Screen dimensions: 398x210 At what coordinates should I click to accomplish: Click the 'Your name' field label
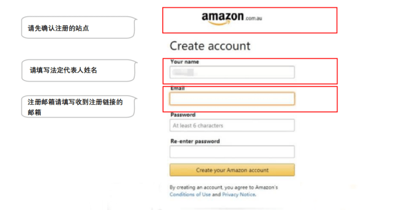[184, 61]
